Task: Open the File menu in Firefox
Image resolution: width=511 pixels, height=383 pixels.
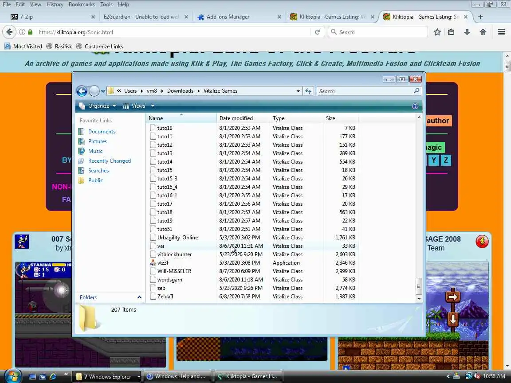Action: pos(7,4)
